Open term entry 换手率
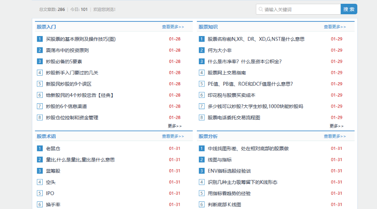 click(x=53, y=205)
